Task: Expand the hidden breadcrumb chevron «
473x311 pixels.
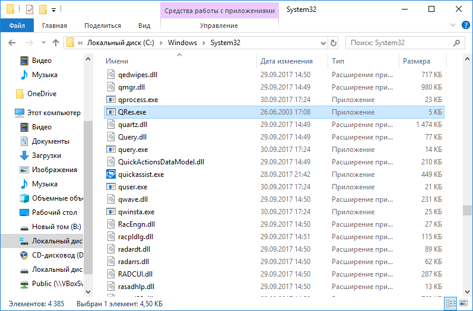Action: coord(80,43)
